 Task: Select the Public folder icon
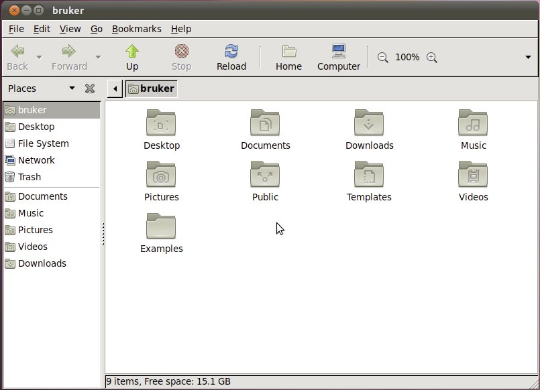pyautogui.click(x=265, y=174)
